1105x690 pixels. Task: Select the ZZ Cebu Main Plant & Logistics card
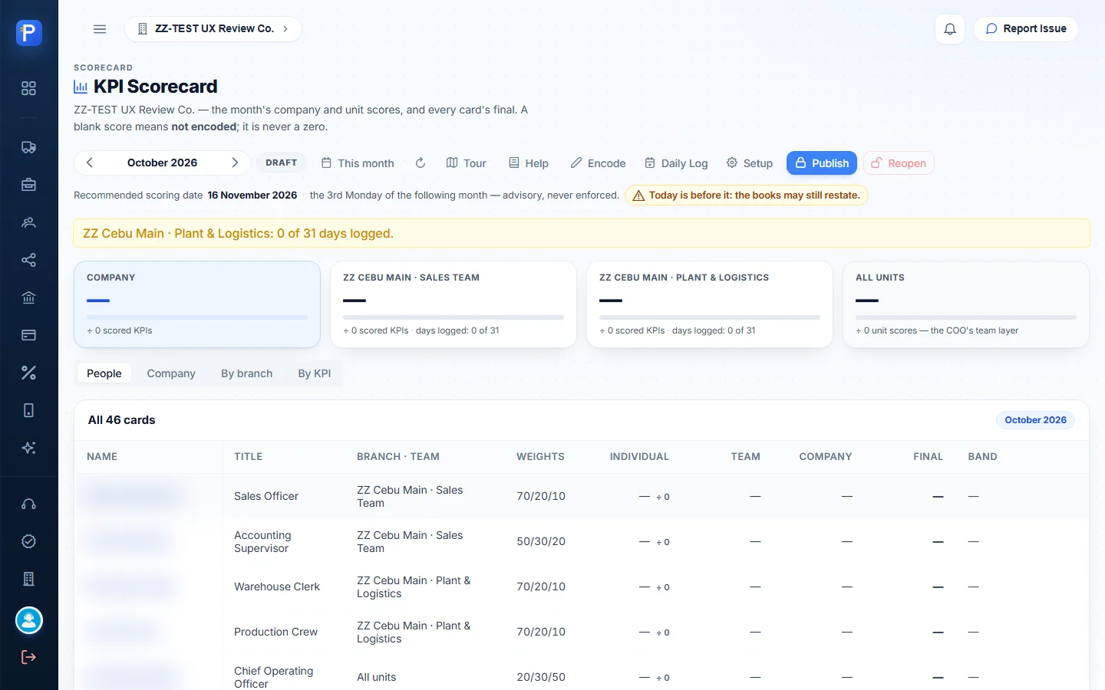coord(710,304)
